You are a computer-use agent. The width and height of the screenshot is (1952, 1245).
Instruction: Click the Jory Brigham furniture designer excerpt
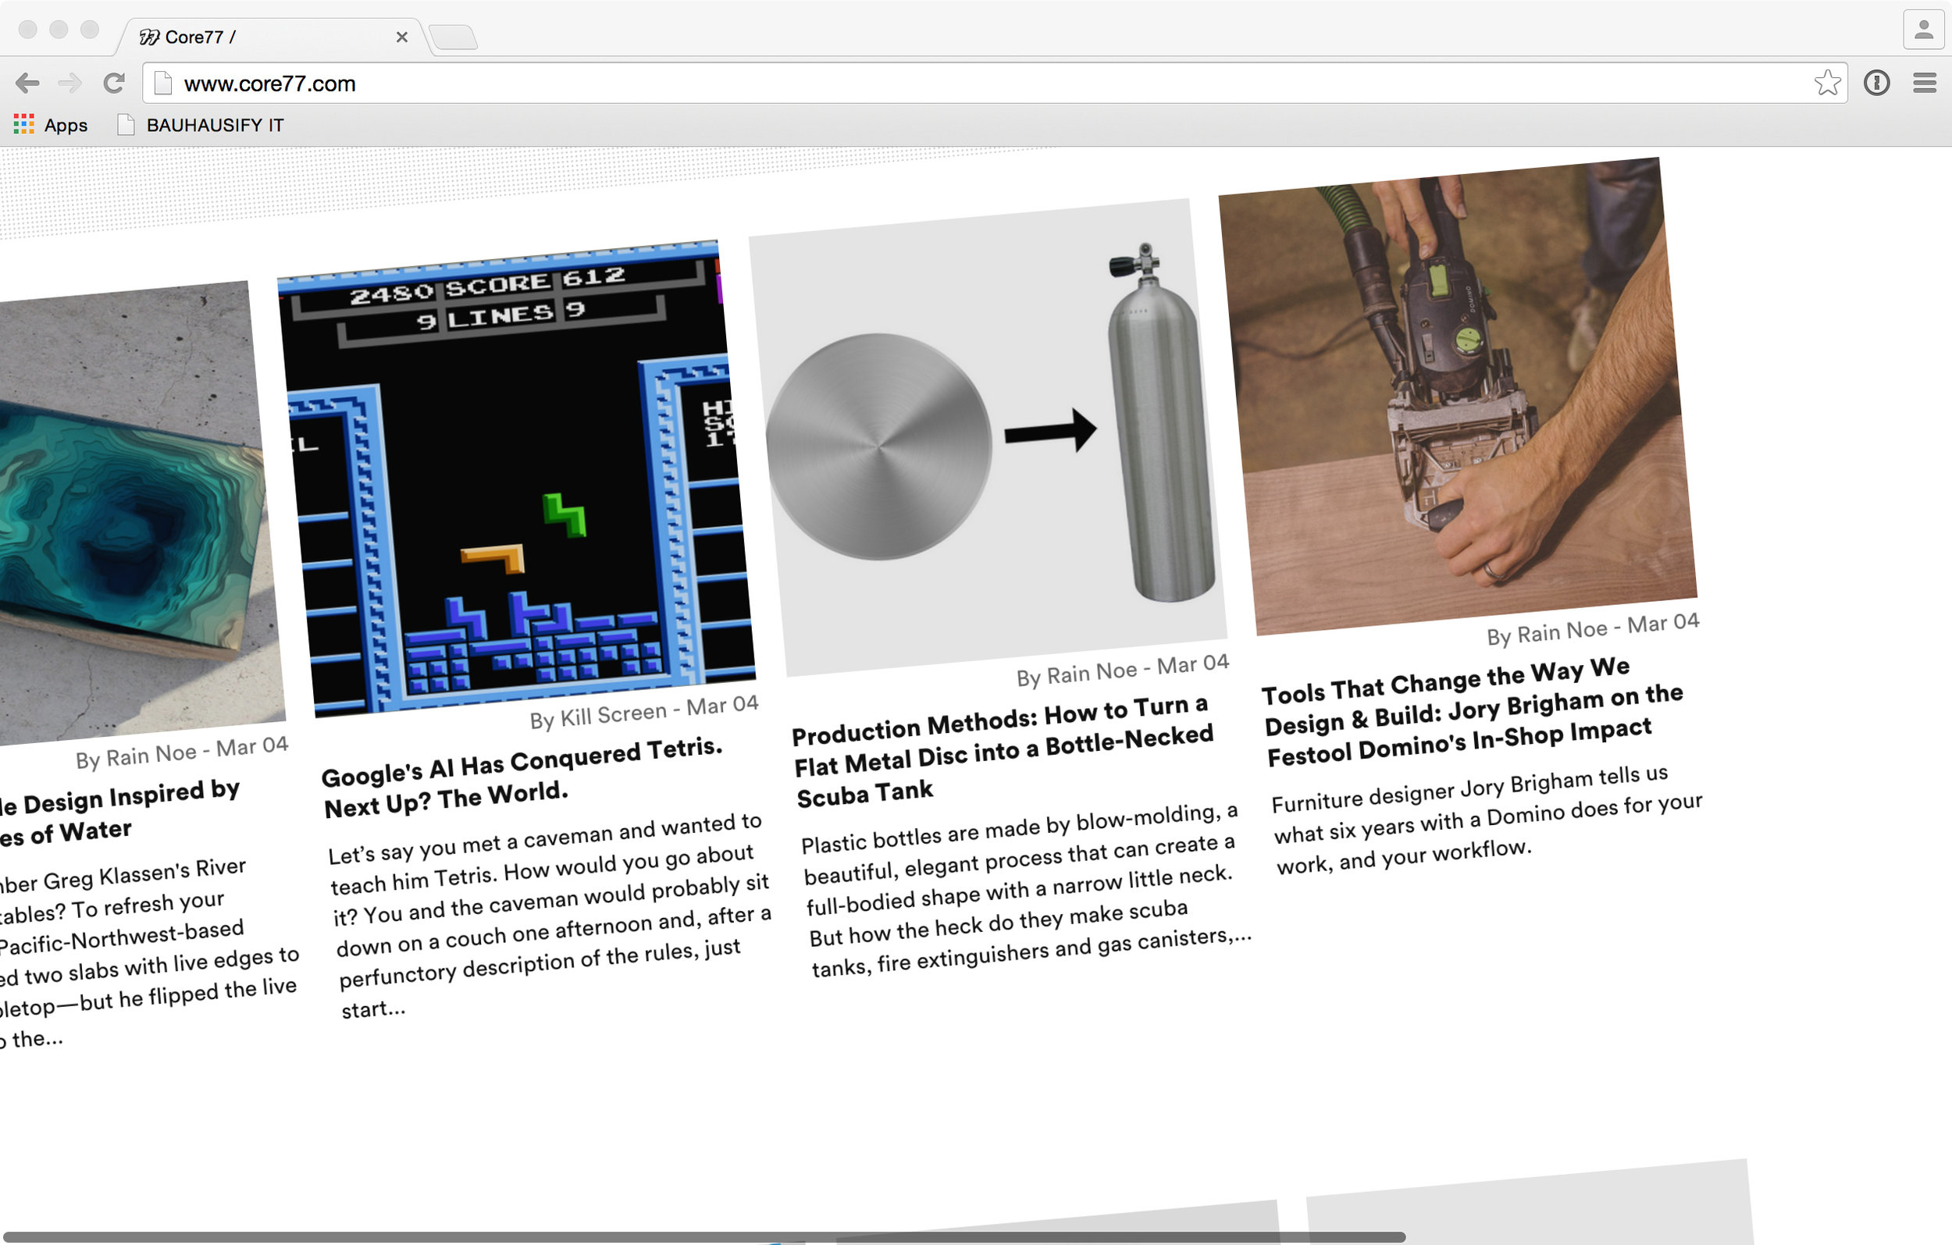pos(1487,820)
